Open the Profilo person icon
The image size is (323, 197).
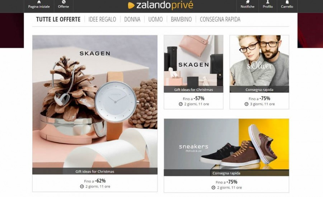tap(268, 2)
